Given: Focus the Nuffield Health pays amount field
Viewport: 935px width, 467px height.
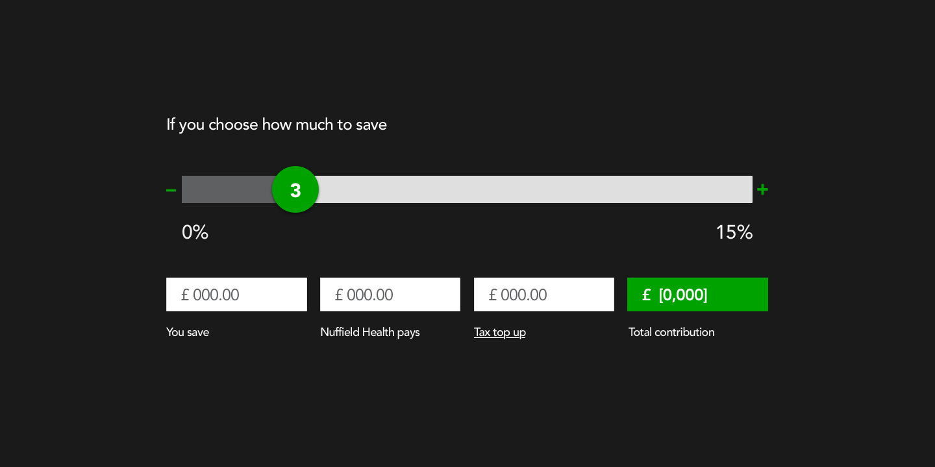Looking at the screenshot, I should pos(390,294).
